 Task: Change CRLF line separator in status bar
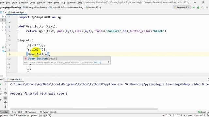pyautogui.click(x=171, y=116)
